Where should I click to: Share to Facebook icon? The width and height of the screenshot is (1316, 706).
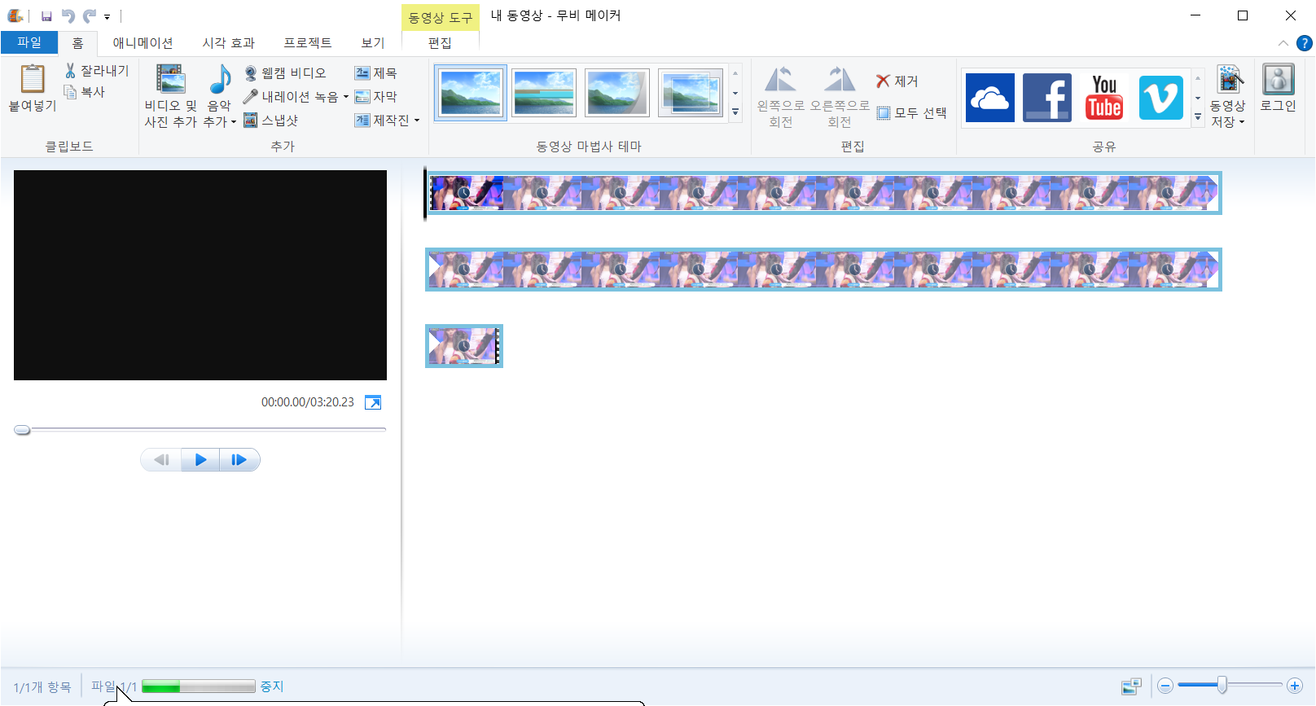pyautogui.click(x=1047, y=98)
